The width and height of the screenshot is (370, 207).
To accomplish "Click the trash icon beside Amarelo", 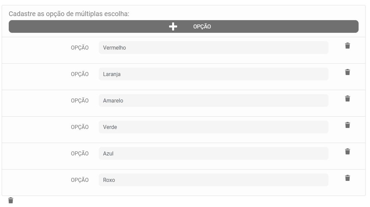I will 348,99.
